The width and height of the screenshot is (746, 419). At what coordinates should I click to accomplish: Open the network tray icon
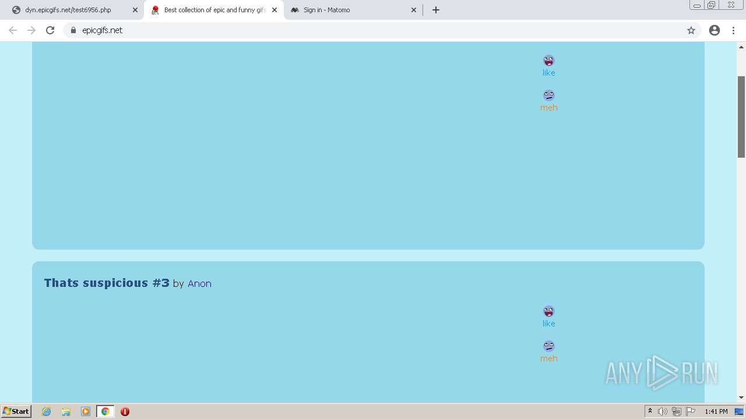pyautogui.click(x=676, y=411)
